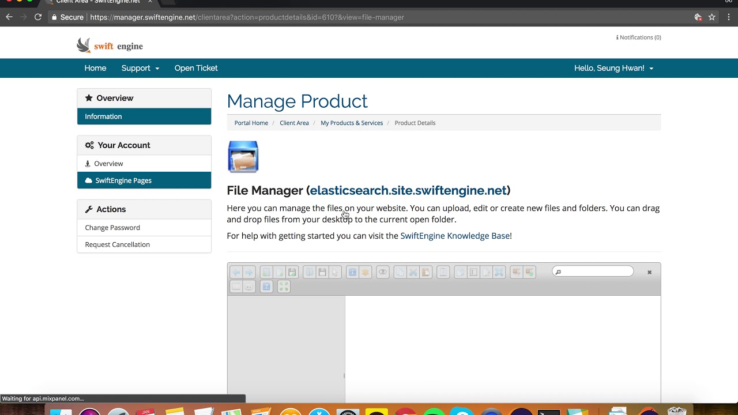
Task: Click the elasticsearch.site.swiftengine.net link
Action: (408, 190)
